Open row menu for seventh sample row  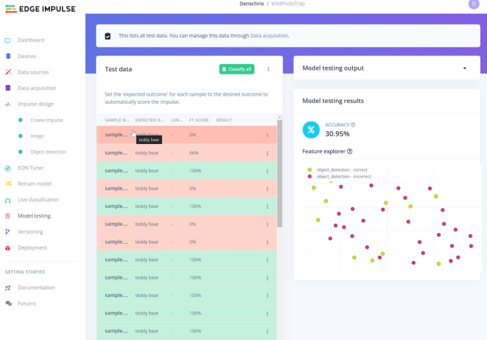268,242
